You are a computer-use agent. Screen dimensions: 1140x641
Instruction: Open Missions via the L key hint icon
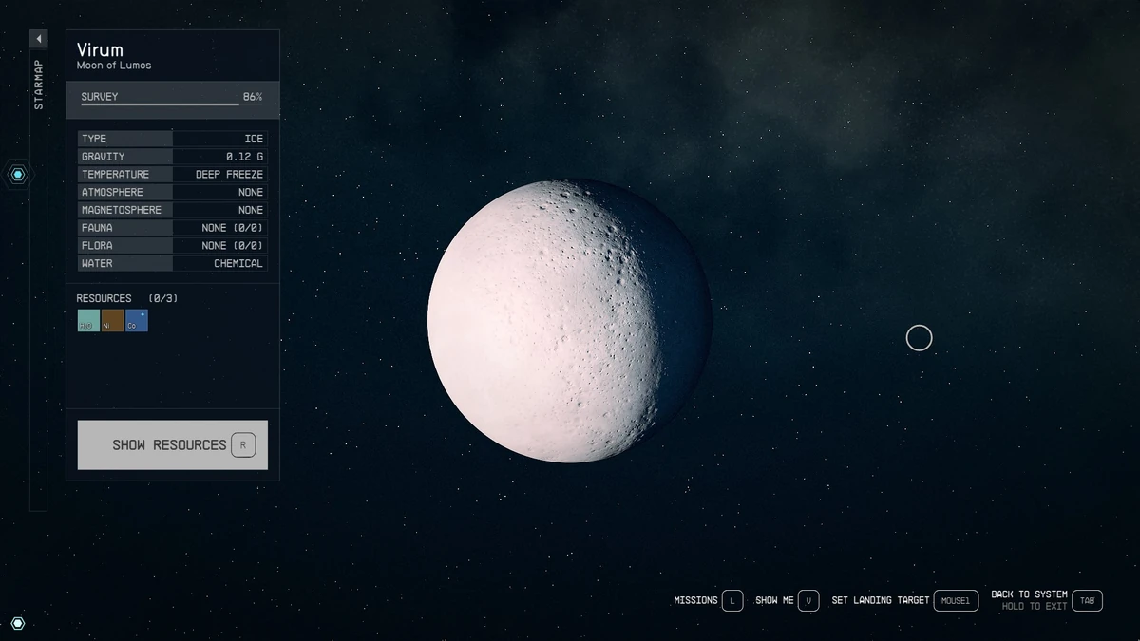[x=731, y=600]
